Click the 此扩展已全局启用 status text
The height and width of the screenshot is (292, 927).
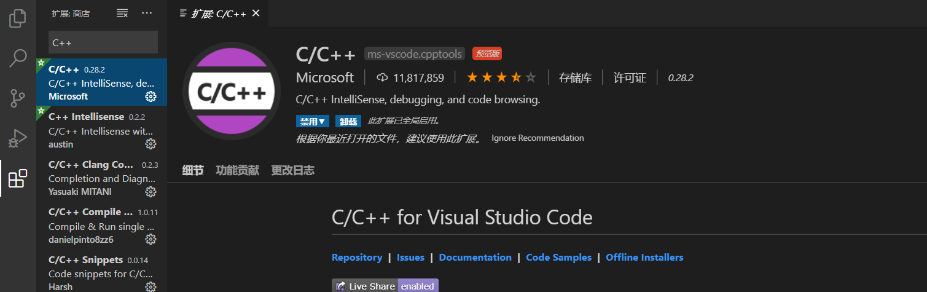404,120
